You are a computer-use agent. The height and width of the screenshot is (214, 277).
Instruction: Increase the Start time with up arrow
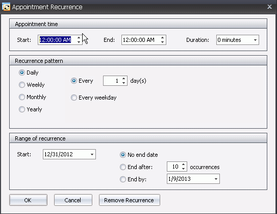coord(79,38)
